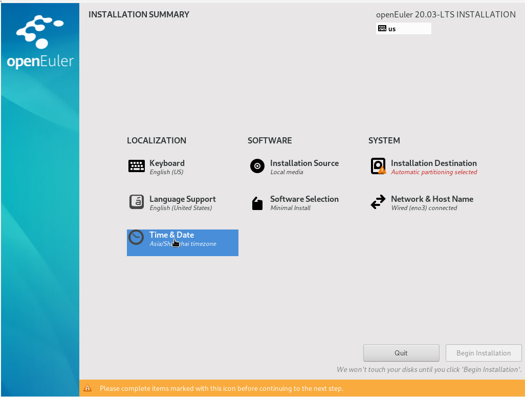The width and height of the screenshot is (525, 397).
Task: Click the Quit button
Action: point(401,353)
